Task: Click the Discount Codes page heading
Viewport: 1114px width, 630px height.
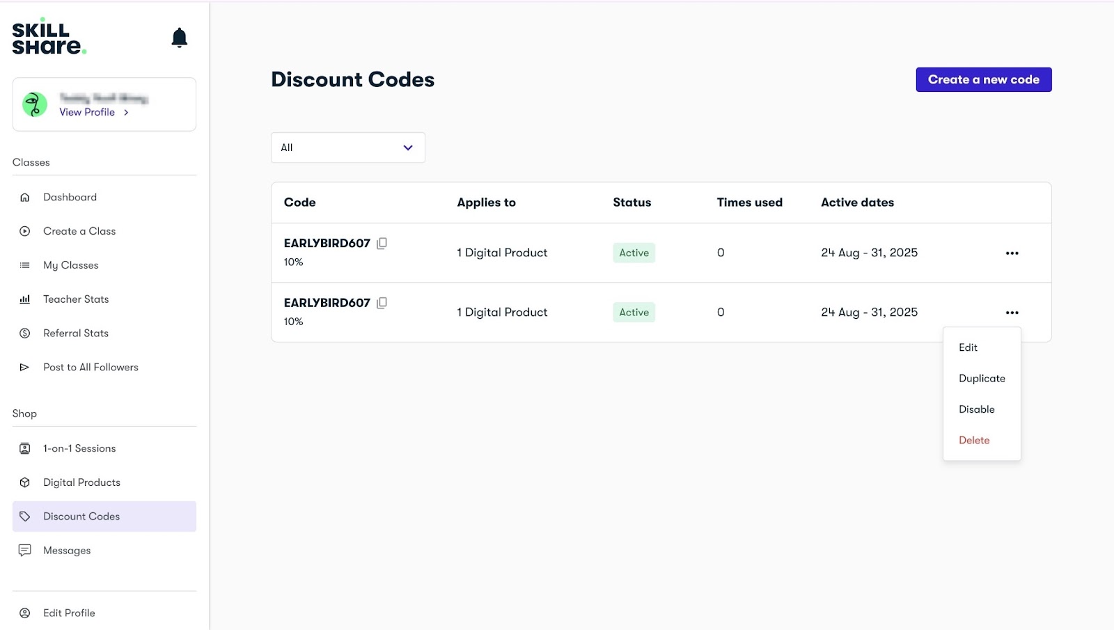Action: (353, 79)
